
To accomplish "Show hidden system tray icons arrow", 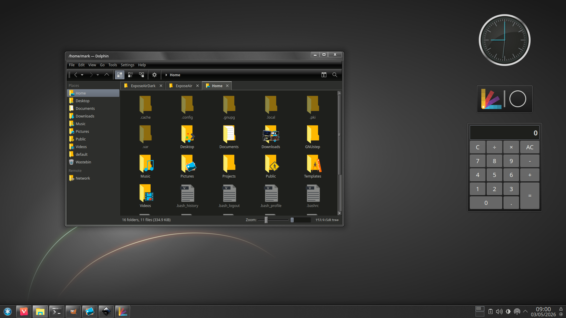I will pos(525,311).
